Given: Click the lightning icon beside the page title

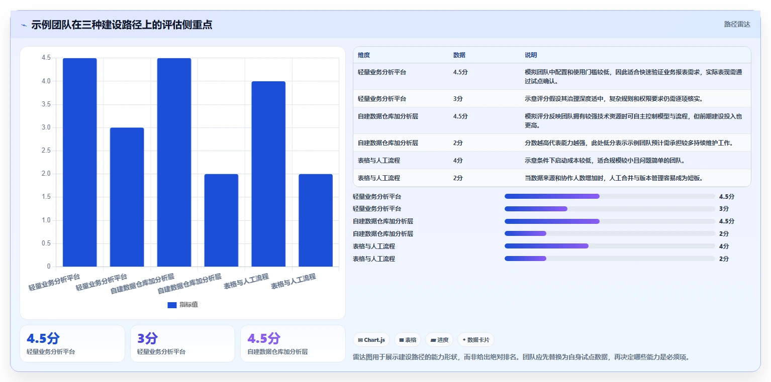Looking at the screenshot, I should (x=24, y=25).
